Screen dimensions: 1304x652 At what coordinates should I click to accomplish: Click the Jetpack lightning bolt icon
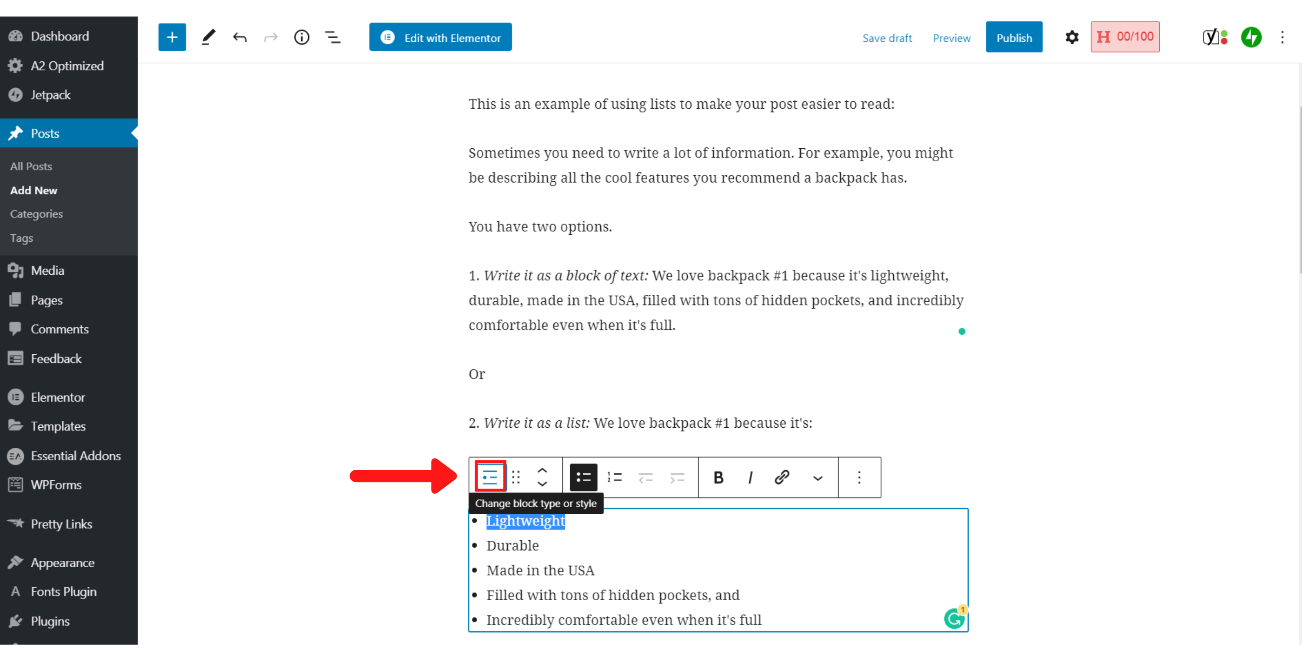click(x=1251, y=37)
